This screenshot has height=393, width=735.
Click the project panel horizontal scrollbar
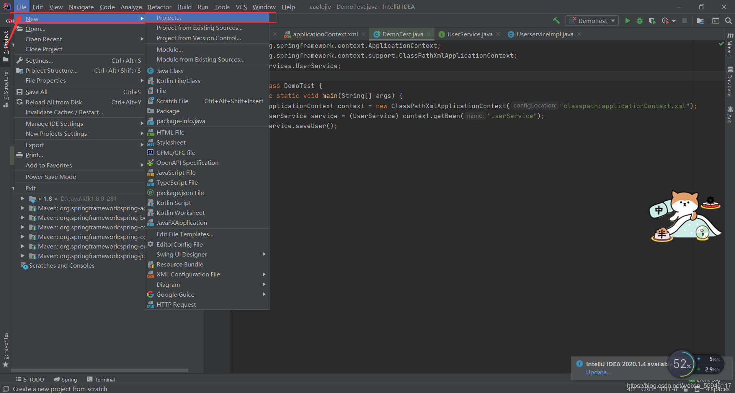100,370
